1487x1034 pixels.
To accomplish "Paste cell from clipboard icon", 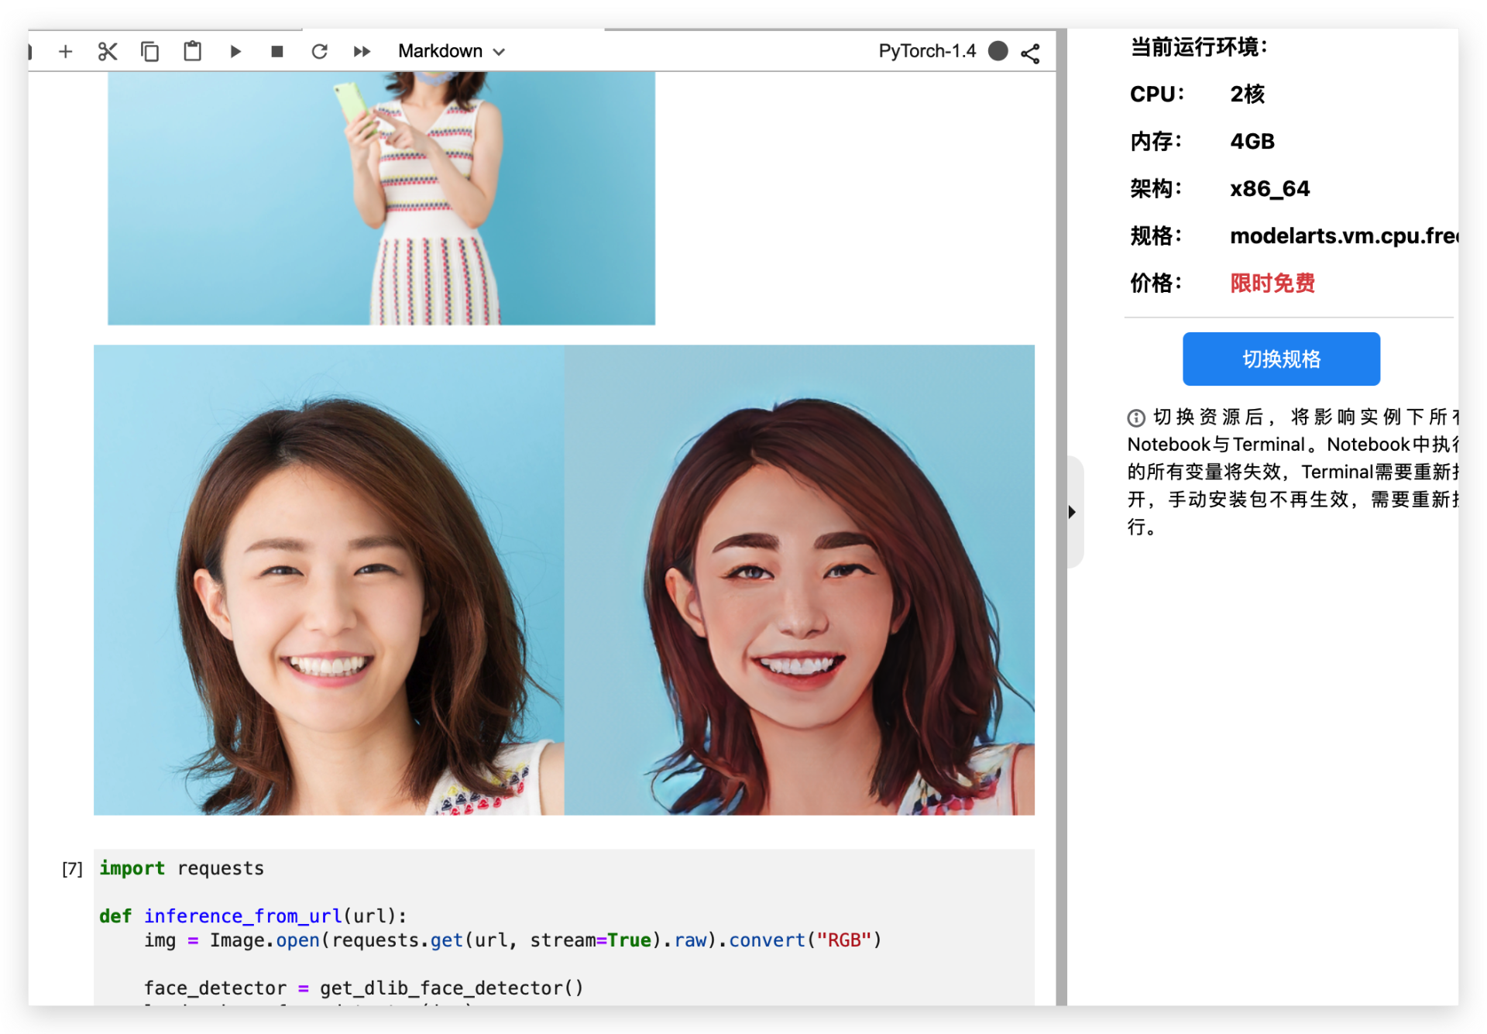I will click(x=192, y=52).
